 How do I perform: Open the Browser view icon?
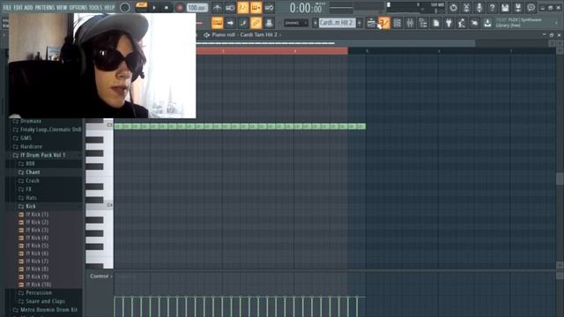423,23
